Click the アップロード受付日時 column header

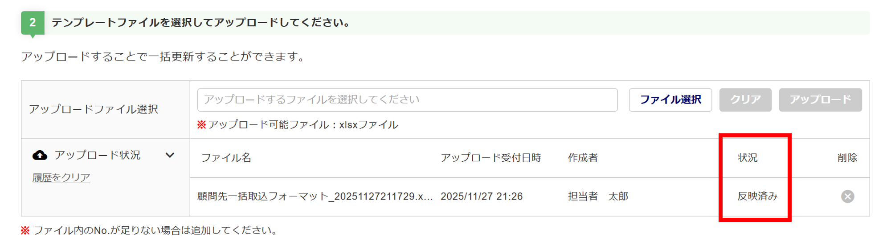[490, 158]
